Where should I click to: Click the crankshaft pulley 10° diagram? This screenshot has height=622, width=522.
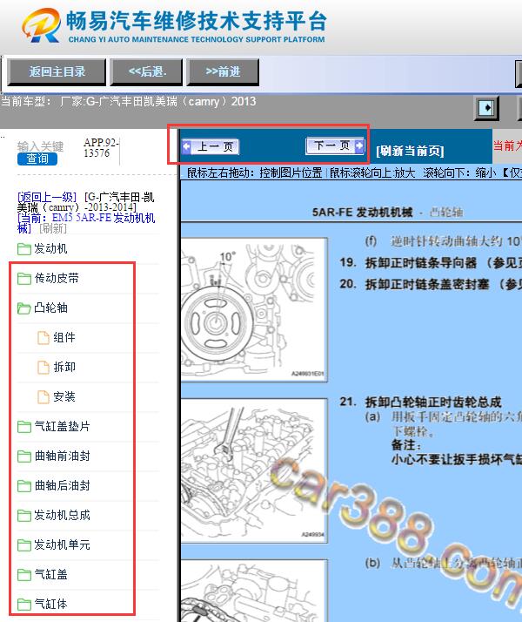coord(254,310)
